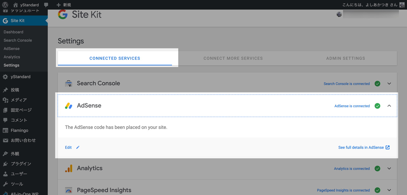Click the 外観 appearance brush icon
This screenshot has height=195, width=407.
click(x=5, y=154)
